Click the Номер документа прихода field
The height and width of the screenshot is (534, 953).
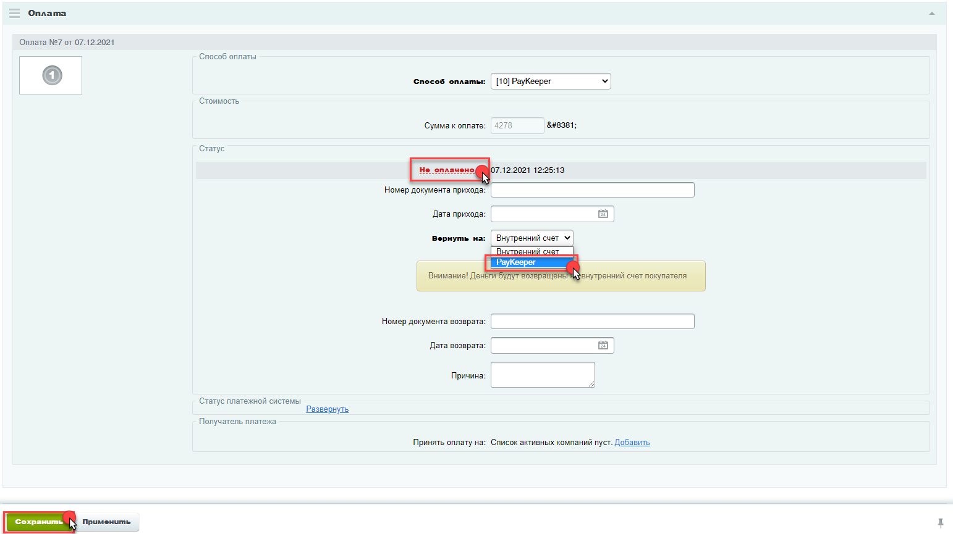(x=591, y=190)
